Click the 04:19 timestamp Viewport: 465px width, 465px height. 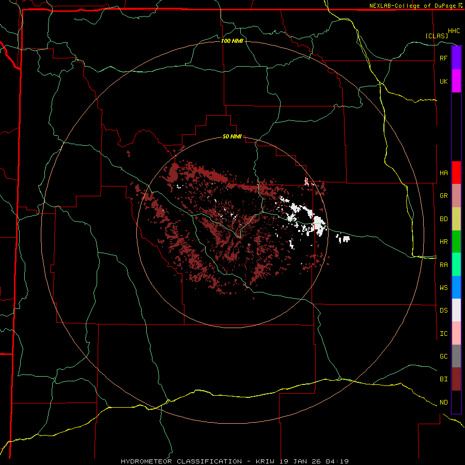337,461
